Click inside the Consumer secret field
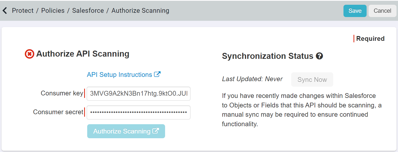The image size is (398, 152). click(x=138, y=112)
